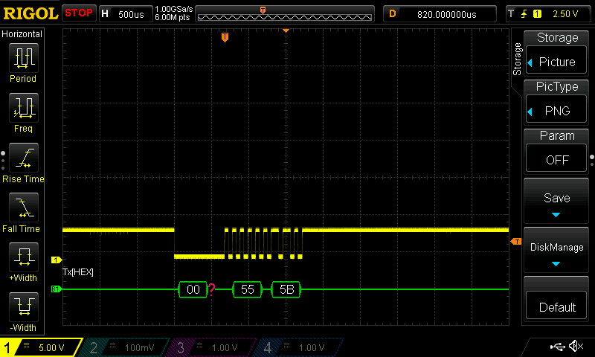Screen dimensions: 595x357
Task: Select the Period measurement icon
Action: tap(24, 58)
